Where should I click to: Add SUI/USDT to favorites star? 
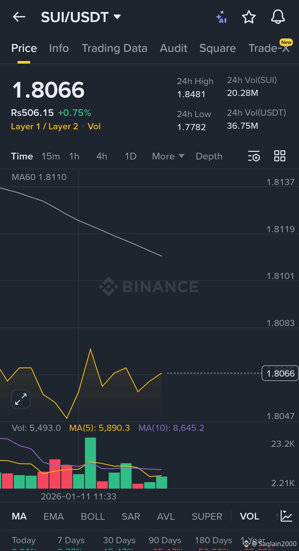(249, 17)
